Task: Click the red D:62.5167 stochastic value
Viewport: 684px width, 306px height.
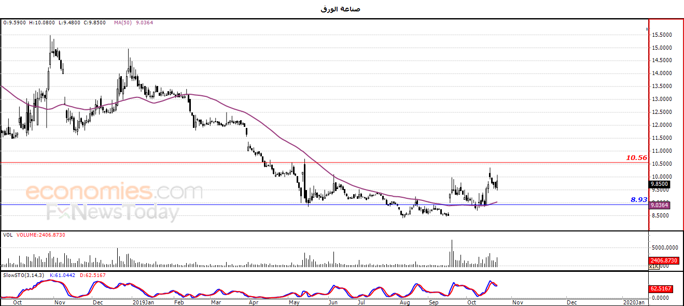Action: point(92,275)
